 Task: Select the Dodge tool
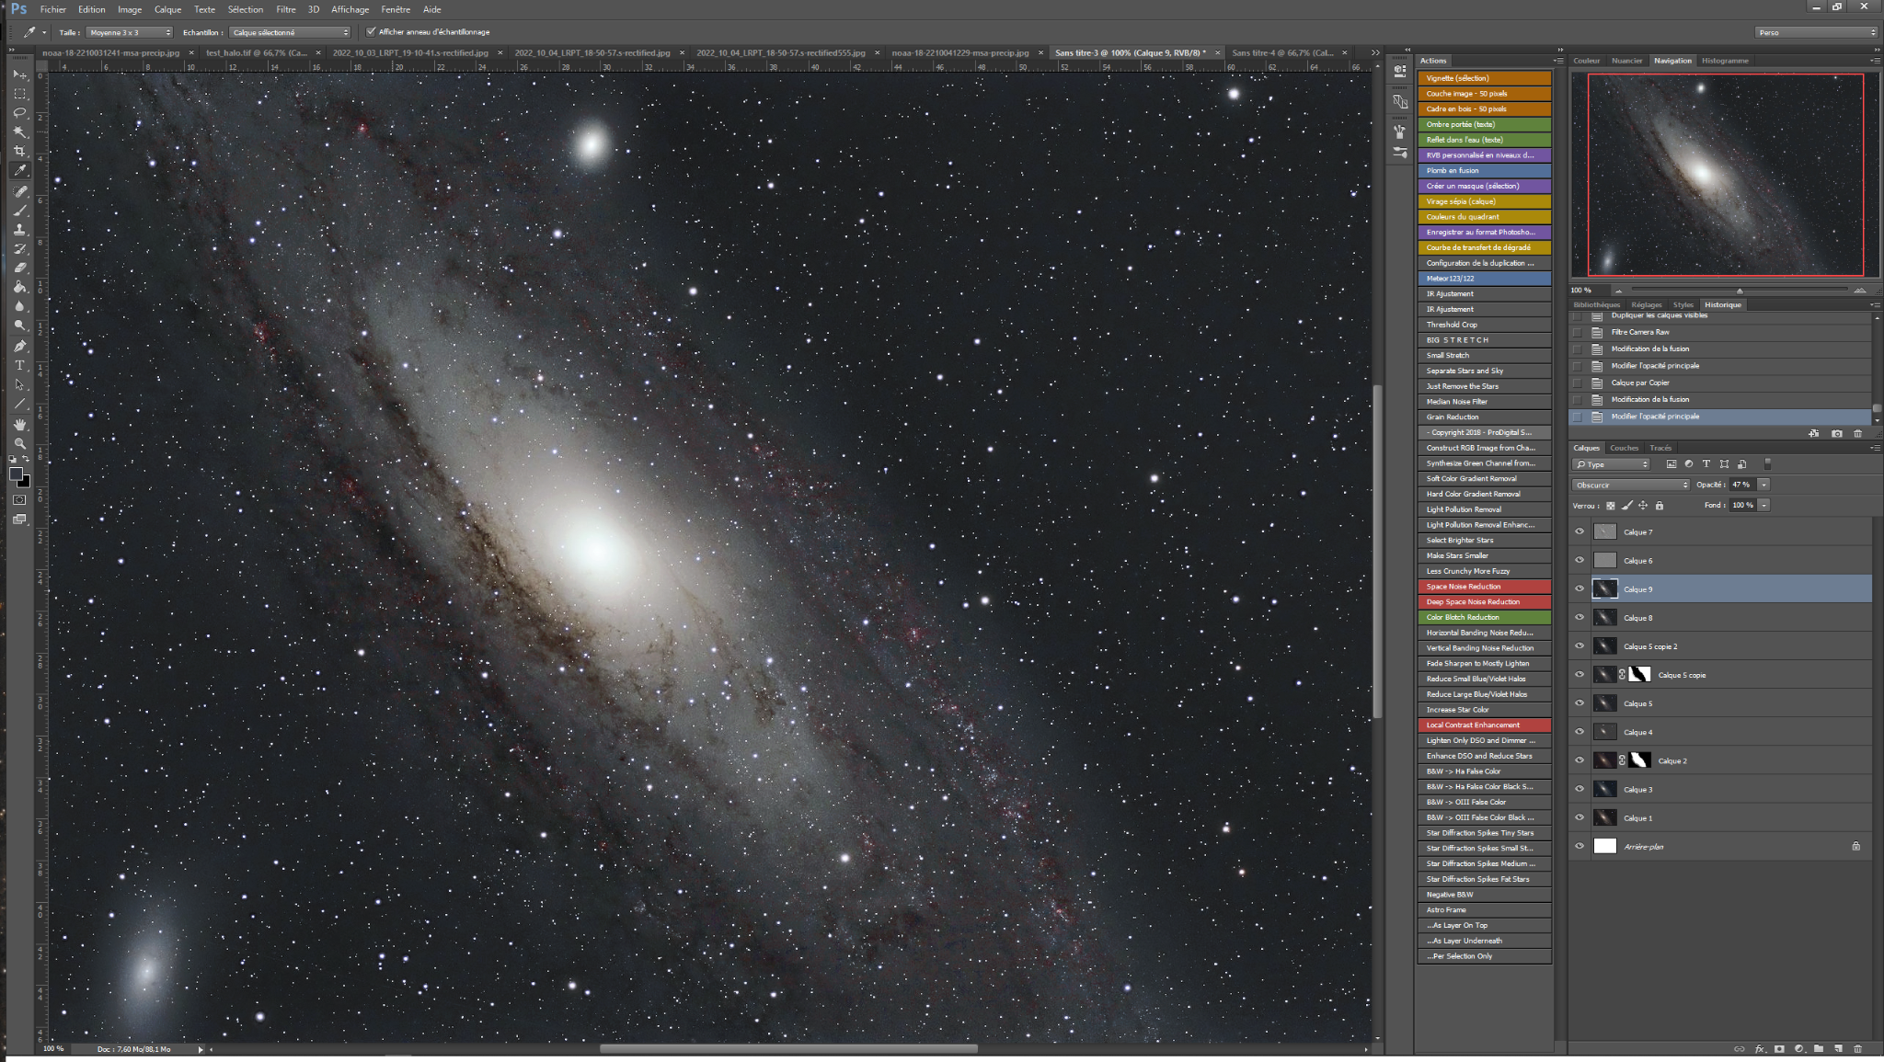[x=19, y=326]
